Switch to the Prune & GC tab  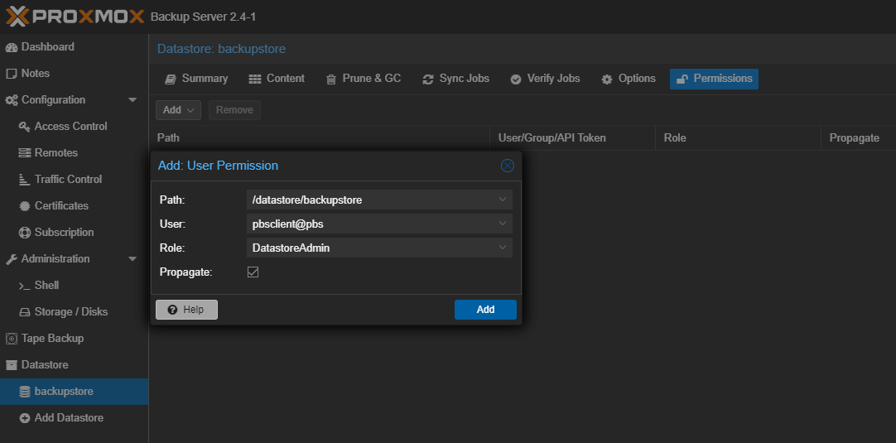(x=364, y=79)
